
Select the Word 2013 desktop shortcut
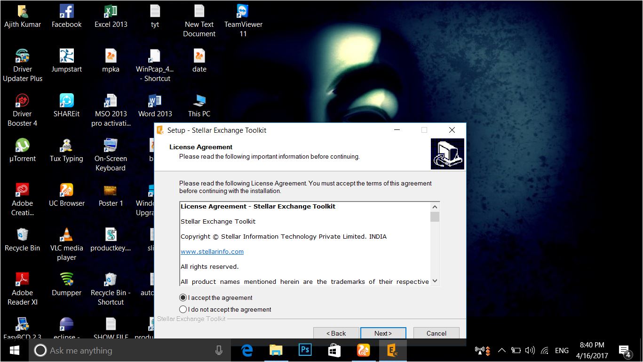(x=155, y=106)
